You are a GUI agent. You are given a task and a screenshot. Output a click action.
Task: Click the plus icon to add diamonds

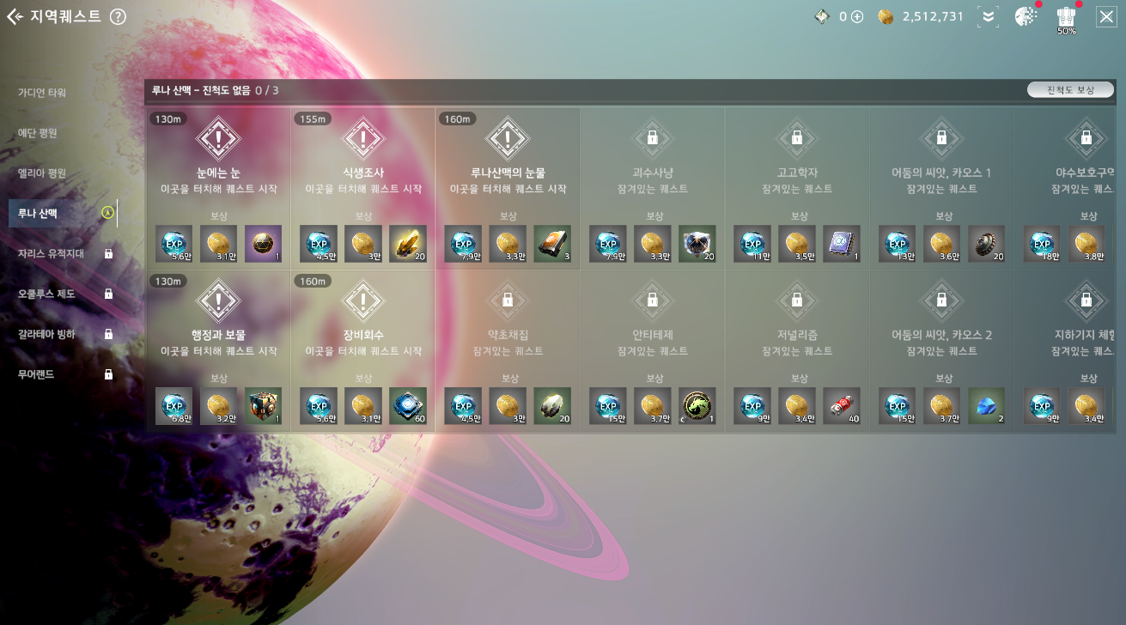(856, 16)
